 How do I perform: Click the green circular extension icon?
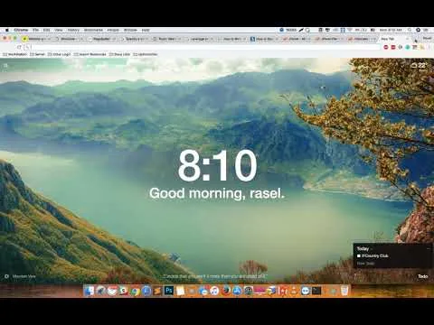[x=408, y=47]
